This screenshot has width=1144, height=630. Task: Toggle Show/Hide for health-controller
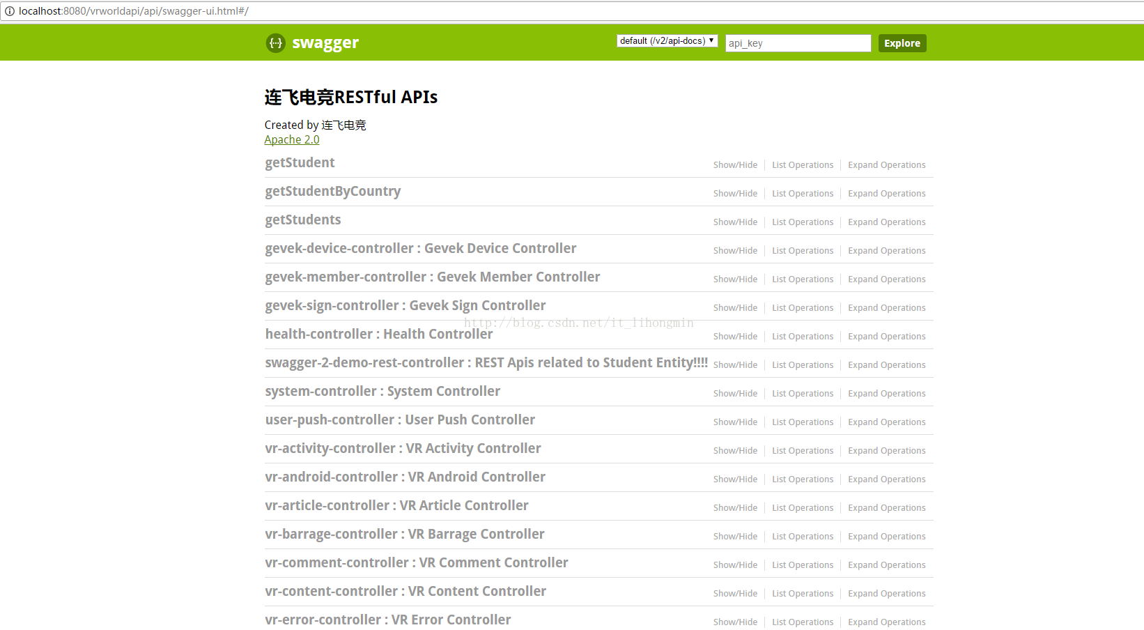735,337
